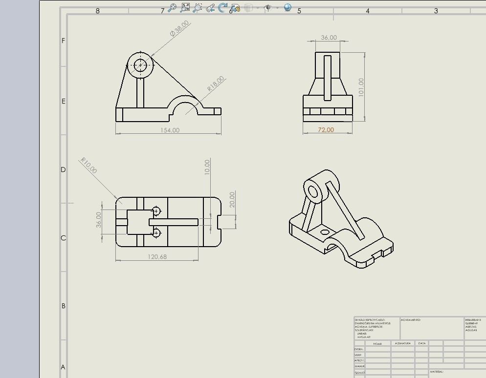Click the Display Style cube icon
This screenshot has height=378, width=486.
pyautogui.click(x=248, y=8)
